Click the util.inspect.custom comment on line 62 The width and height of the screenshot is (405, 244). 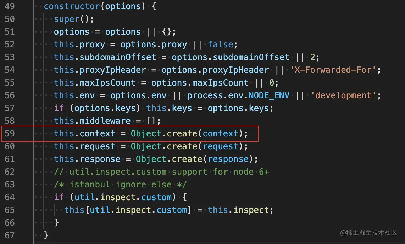tap(161, 172)
